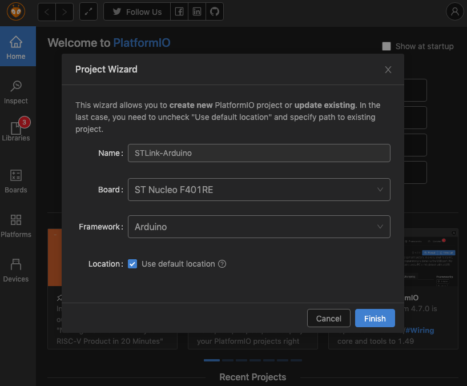Click the project Name input field

[259, 153]
